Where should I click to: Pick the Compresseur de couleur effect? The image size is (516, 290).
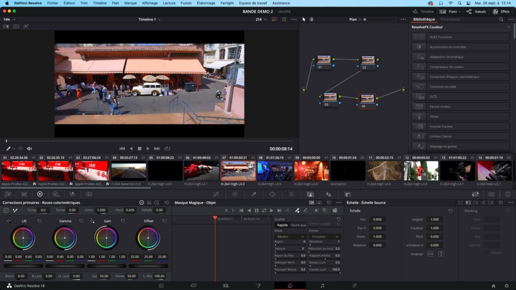click(461, 67)
